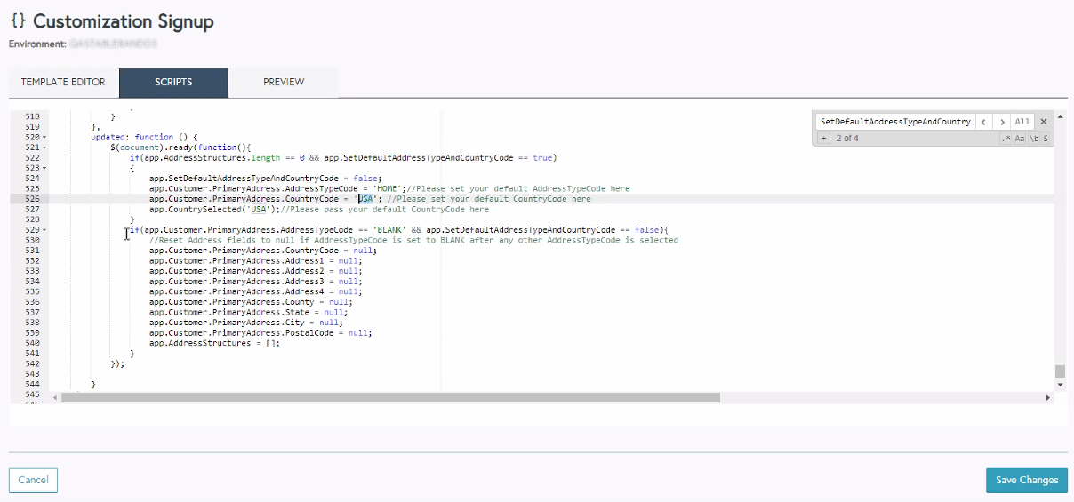
Task: Click the Address4 = null line
Action: pos(255,291)
